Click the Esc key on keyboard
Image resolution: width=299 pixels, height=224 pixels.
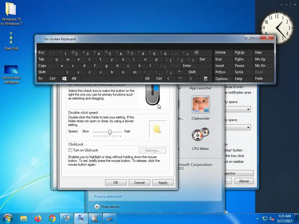point(42,52)
